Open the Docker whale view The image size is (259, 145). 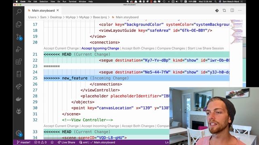tap(19, 99)
